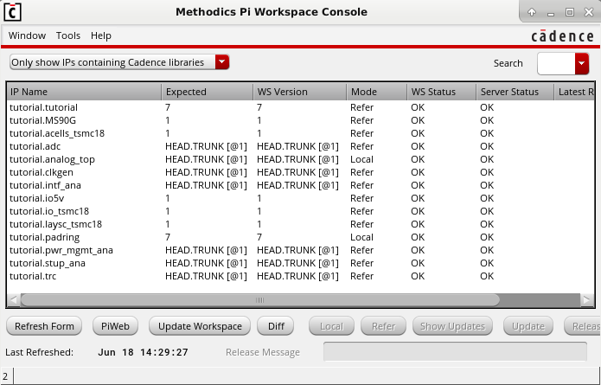Sort by the IP Name column header
The height and width of the screenshot is (385, 601).
[x=84, y=92]
